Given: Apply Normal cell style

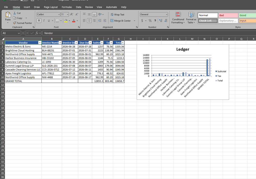Looking at the screenshot, I should coord(208,15).
